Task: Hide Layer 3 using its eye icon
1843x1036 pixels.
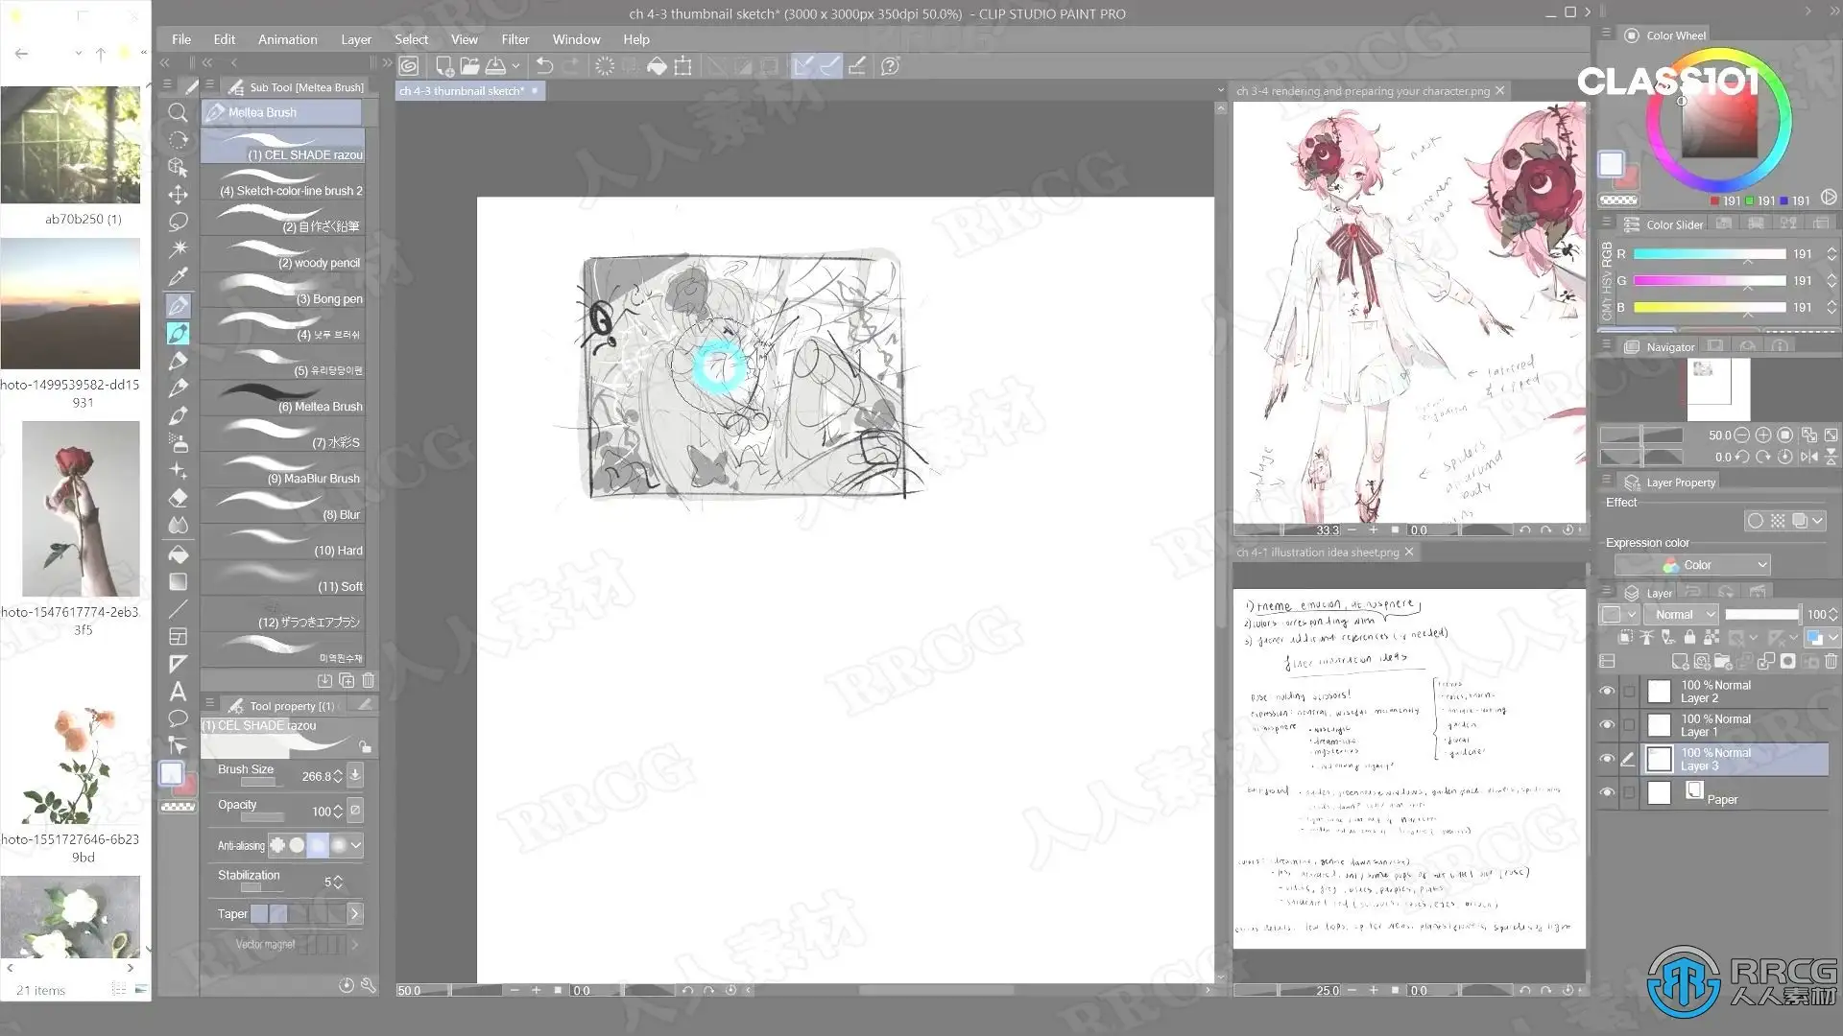Action: click(x=1607, y=759)
